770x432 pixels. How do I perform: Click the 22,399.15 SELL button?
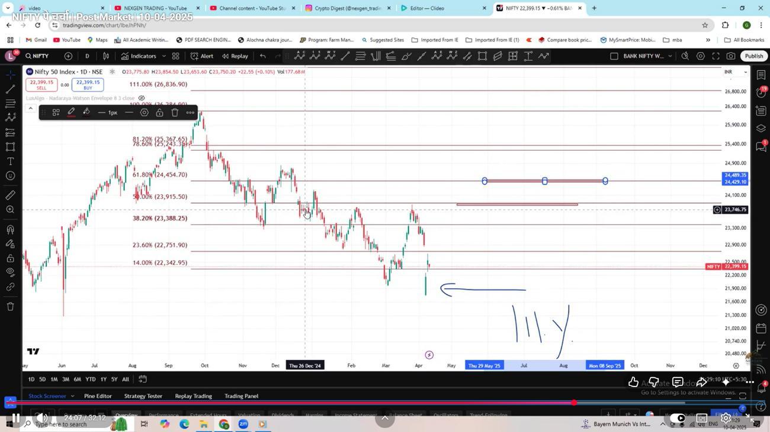(x=41, y=85)
